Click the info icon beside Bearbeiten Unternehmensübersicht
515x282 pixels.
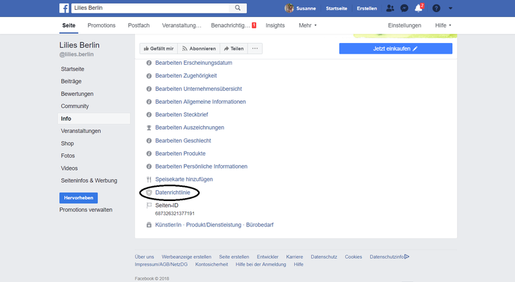149,89
